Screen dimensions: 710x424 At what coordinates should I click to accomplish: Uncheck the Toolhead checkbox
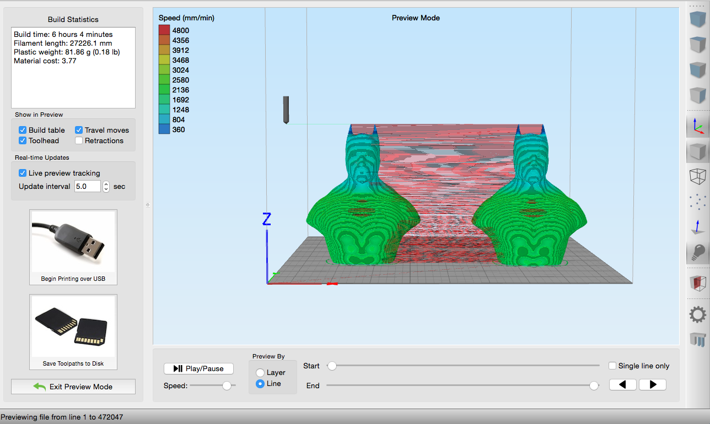[x=23, y=140]
